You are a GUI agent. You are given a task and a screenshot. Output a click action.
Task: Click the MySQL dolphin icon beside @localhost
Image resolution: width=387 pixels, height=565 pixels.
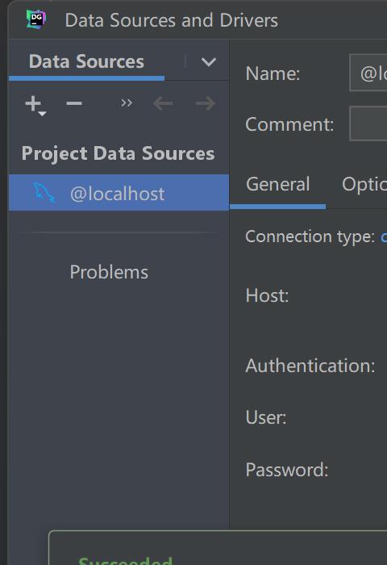tap(44, 193)
